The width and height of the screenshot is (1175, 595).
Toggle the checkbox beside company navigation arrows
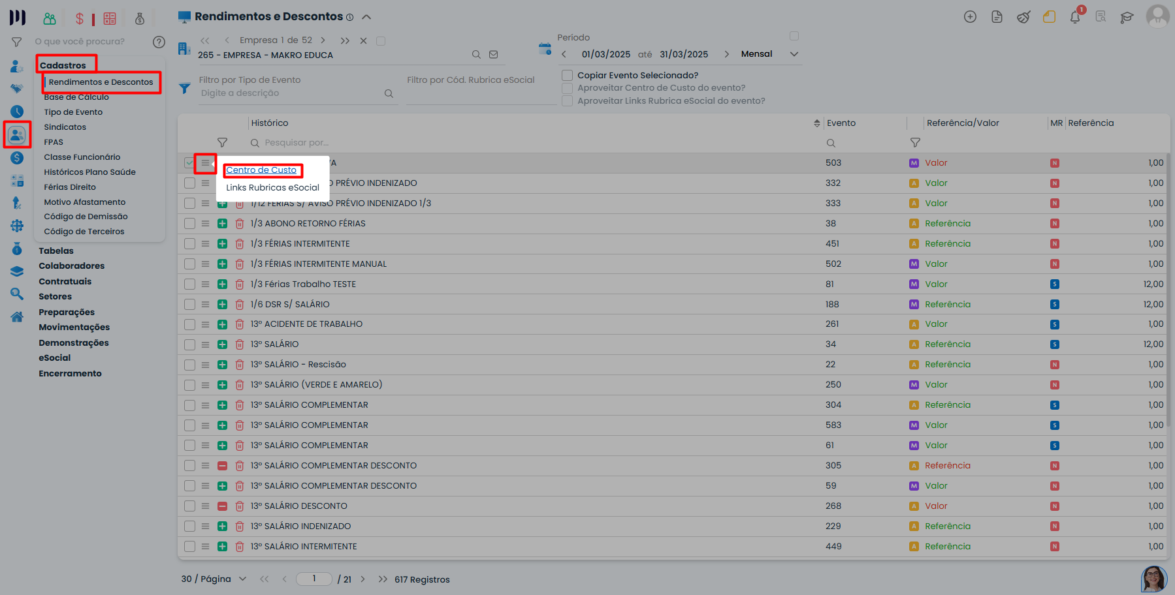[381, 41]
